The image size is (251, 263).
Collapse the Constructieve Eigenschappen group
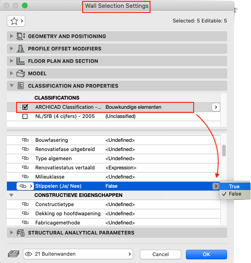[x=11, y=195]
